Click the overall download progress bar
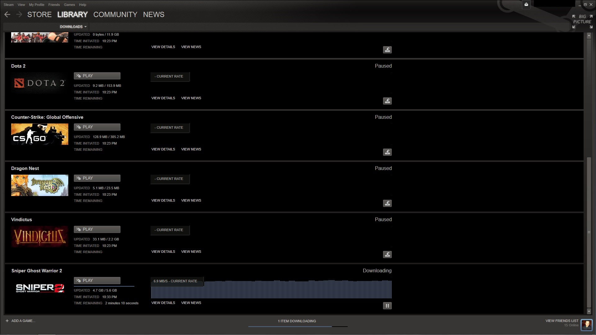The width and height of the screenshot is (596, 335). [298, 326]
